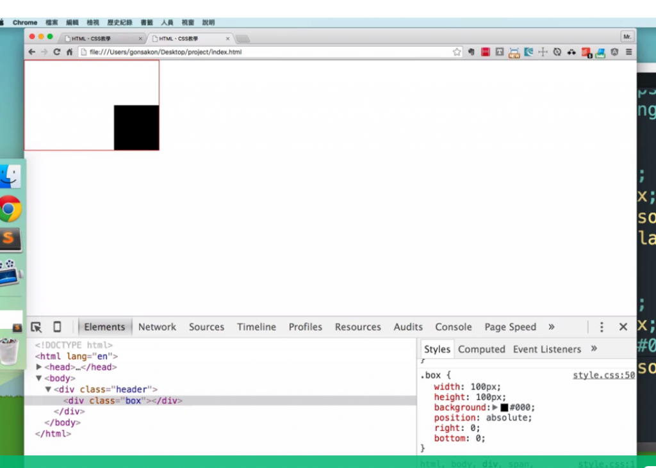
Task: Expand the background shorthand triangle
Action: [x=495, y=407]
